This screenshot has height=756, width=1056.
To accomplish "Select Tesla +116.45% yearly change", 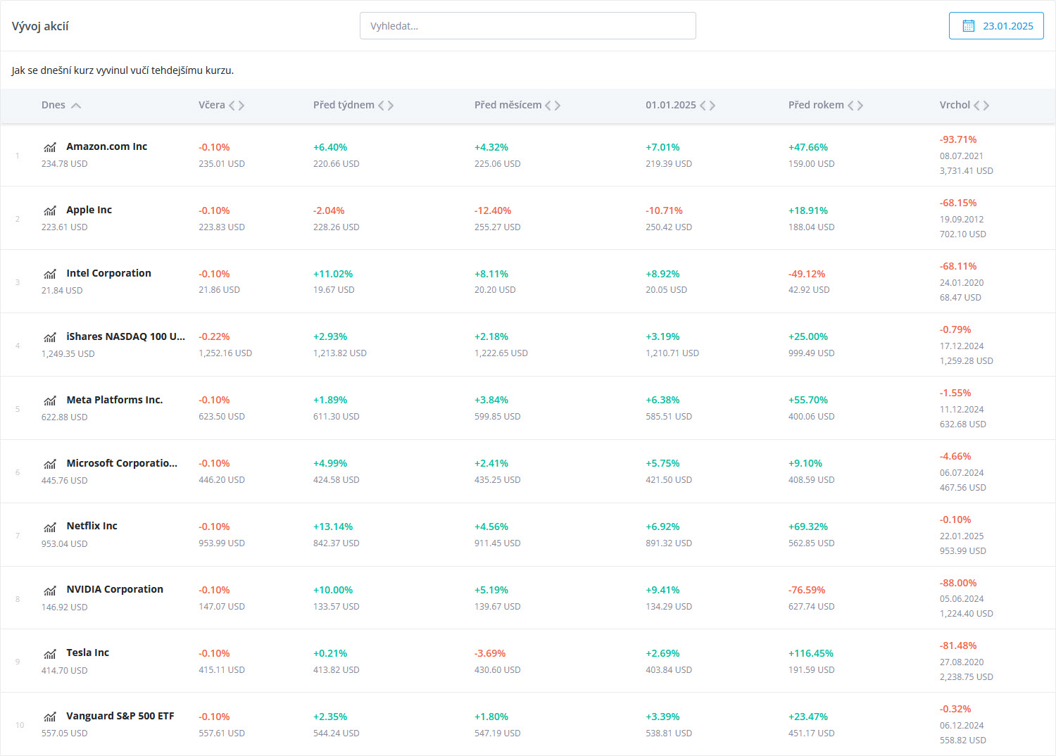I will click(x=811, y=653).
